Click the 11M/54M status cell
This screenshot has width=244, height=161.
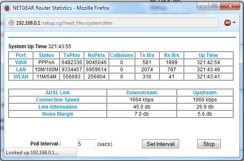pos(46,77)
